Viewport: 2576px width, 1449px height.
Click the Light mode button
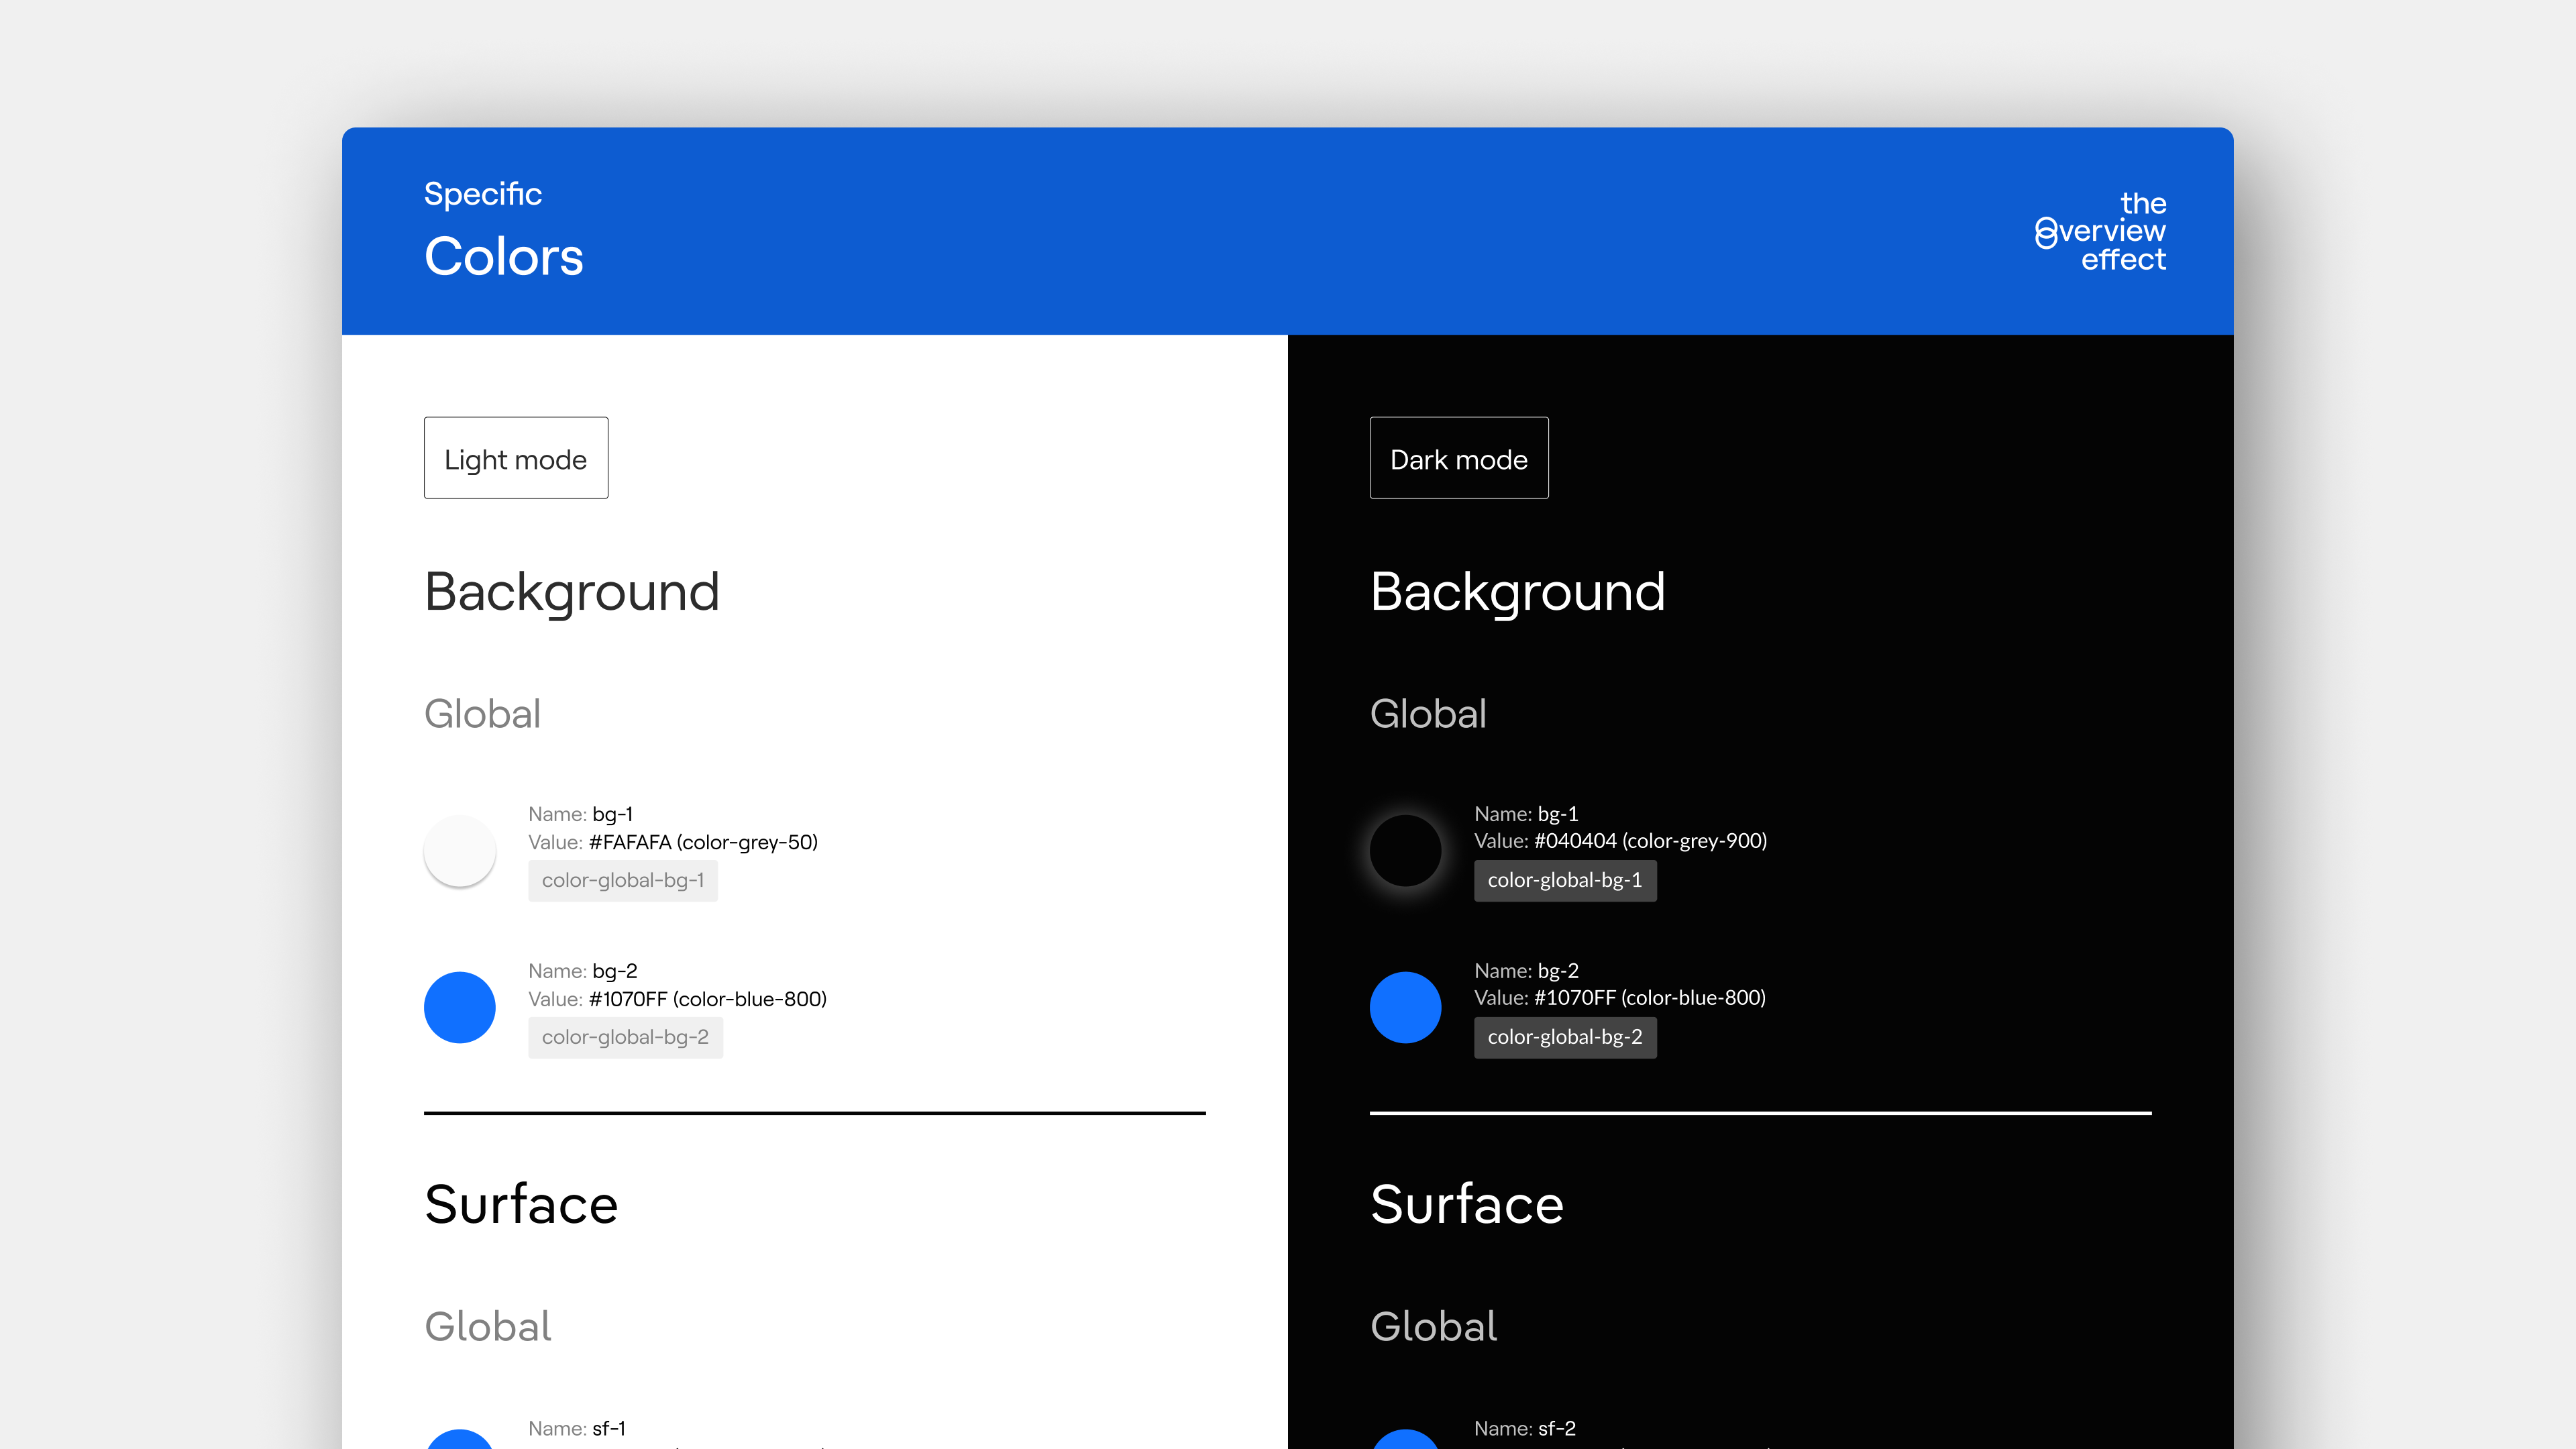point(515,458)
